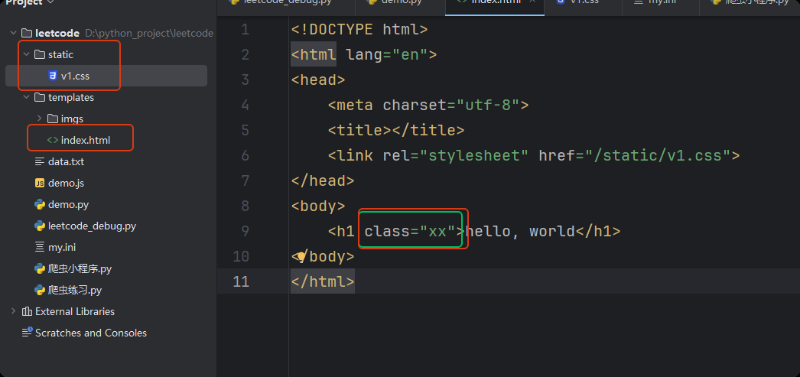800x377 pixels.
Task: Click the External Libraries icon
Action: click(x=27, y=311)
